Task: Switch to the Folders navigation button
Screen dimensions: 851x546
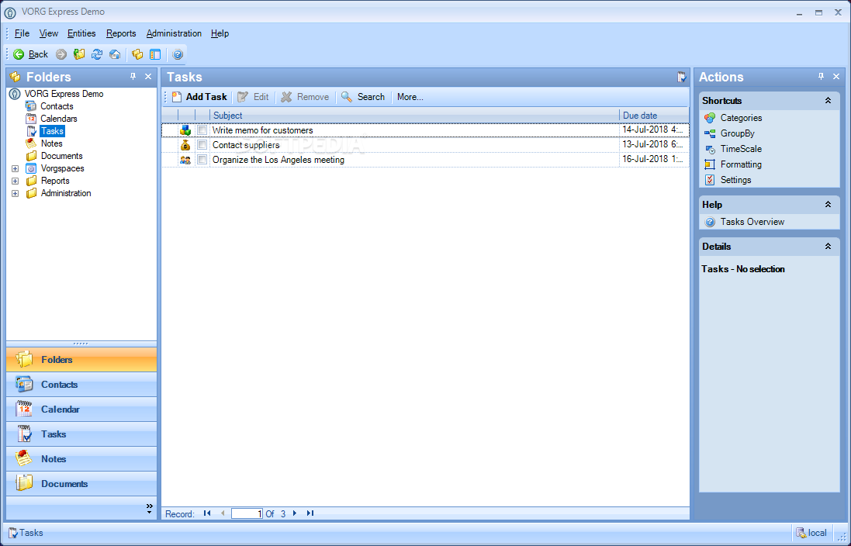Action: 81,359
